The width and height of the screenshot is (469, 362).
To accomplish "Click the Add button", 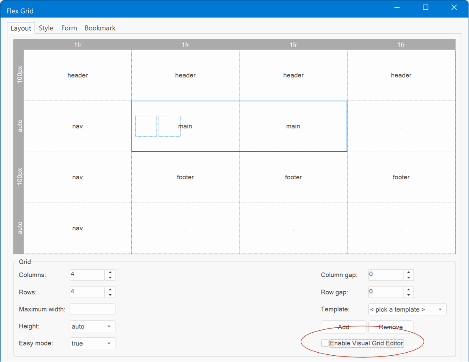I will coord(343,327).
